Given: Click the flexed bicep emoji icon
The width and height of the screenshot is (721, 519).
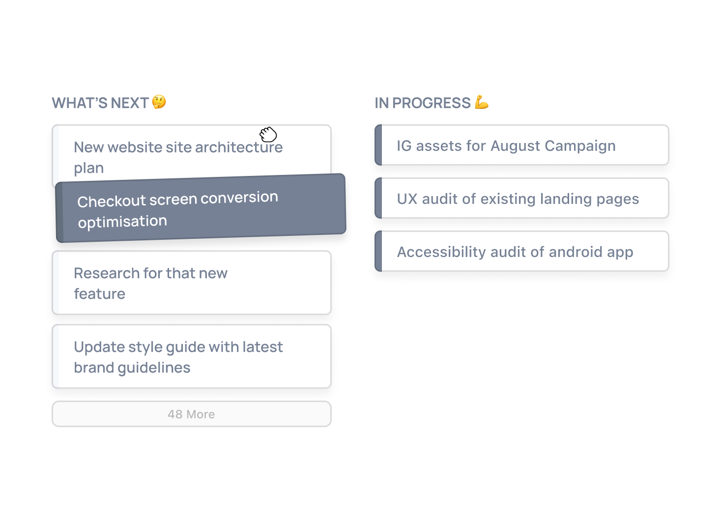Looking at the screenshot, I should pyautogui.click(x=482, y=102).
